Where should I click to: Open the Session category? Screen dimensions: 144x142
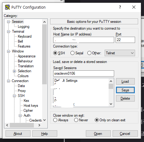click(x=18, y=22)
